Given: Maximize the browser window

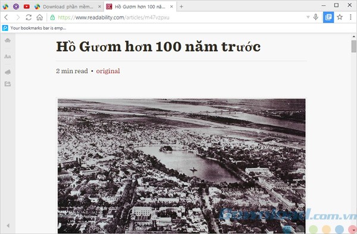Looking at the screenshot, I should coord(336,5).
